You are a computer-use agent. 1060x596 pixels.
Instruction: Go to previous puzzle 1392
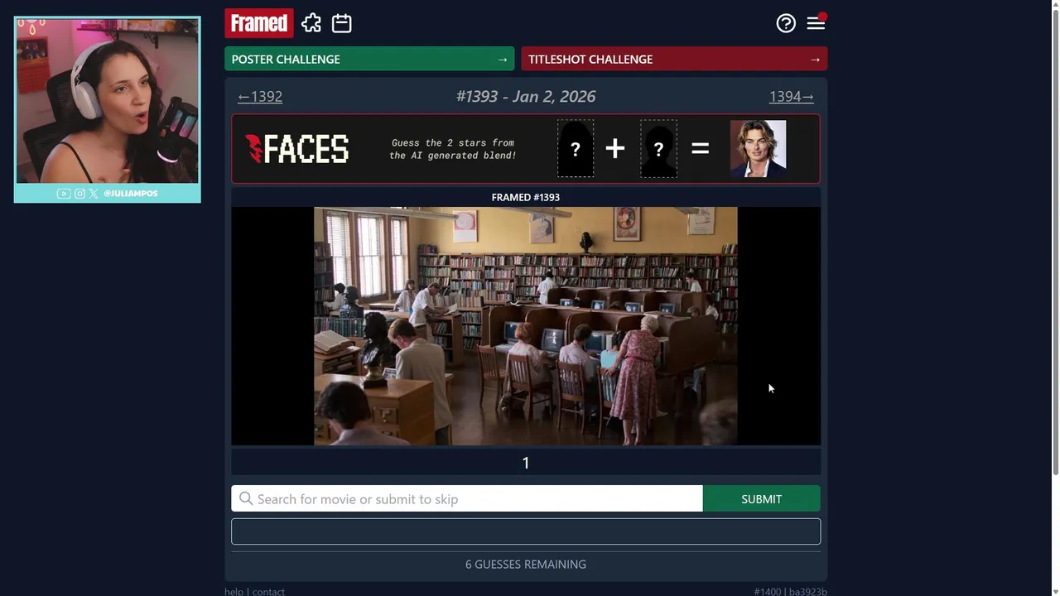(x=260, y=96)
